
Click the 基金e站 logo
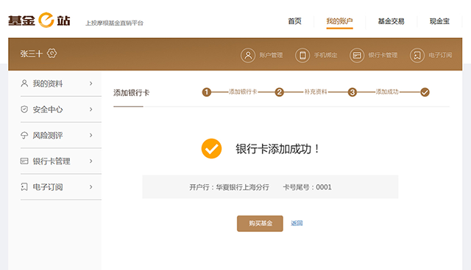pos(39,21)
